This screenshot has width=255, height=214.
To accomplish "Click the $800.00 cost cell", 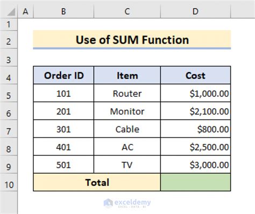I will click(x=195, y=129).
